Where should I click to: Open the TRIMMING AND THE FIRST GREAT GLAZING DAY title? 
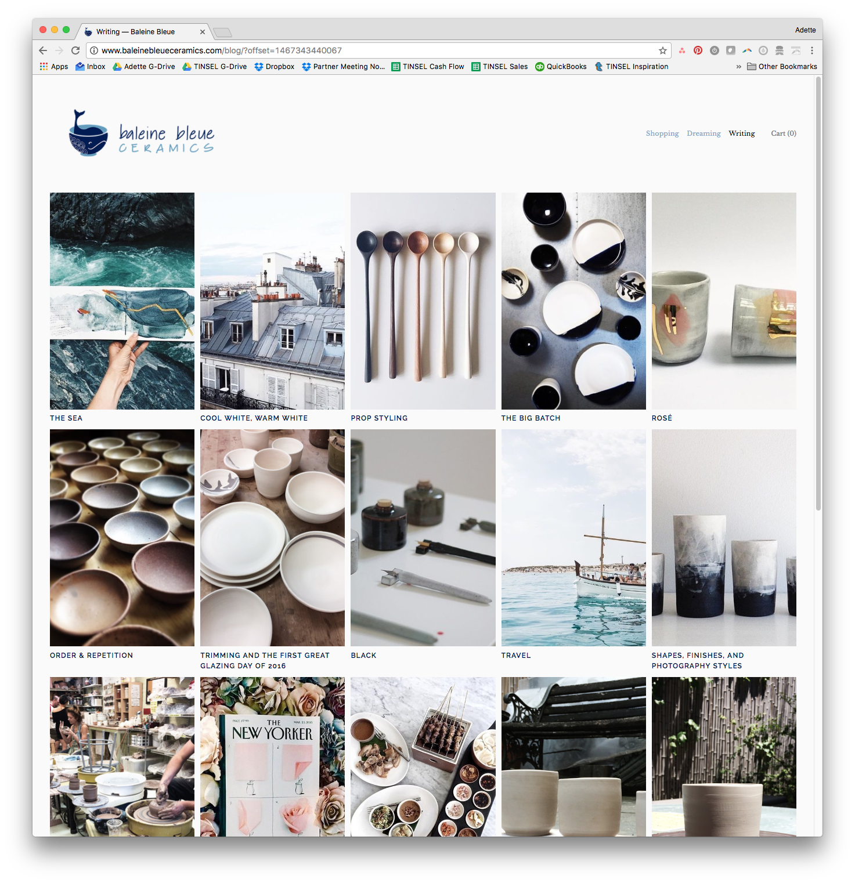[265, 661]
